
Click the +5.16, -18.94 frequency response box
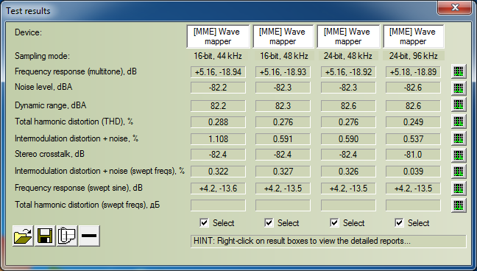pyautogui.click(x=218, y=72)
